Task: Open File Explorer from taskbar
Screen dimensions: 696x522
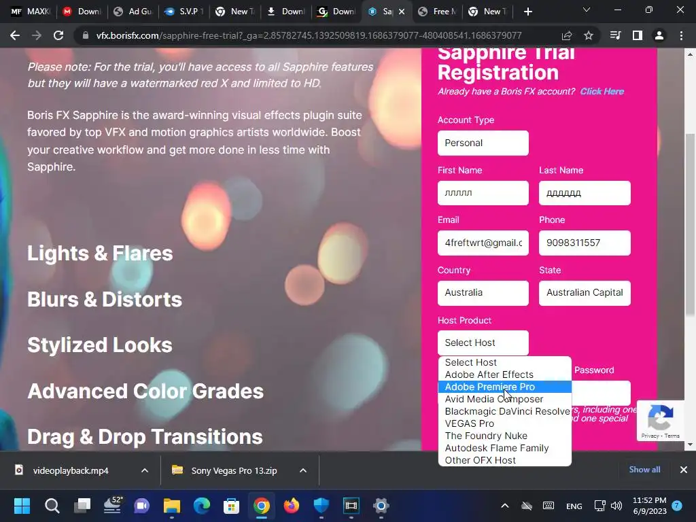Action: [x=172, y=506]
